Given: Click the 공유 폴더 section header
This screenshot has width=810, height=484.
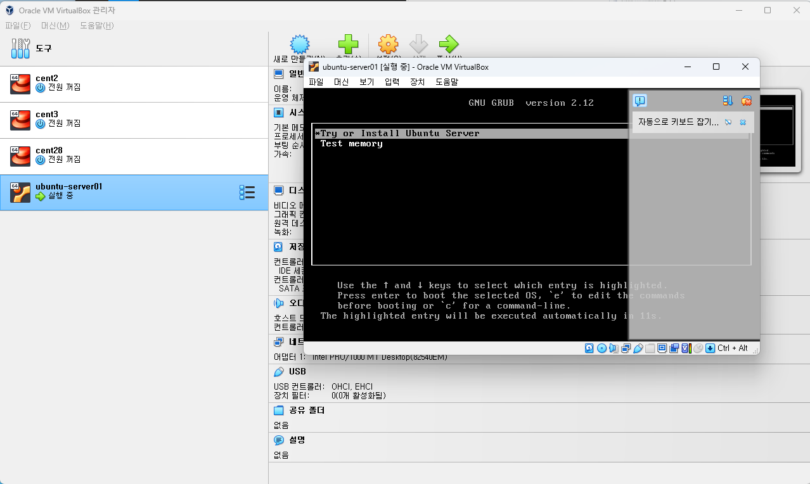Looking at the screenshot, I should [x=307, y=410].
